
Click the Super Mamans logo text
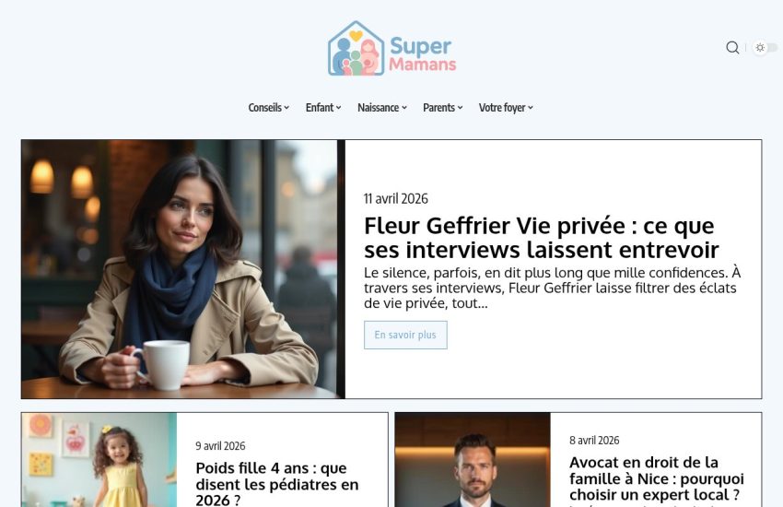(423, 54)
